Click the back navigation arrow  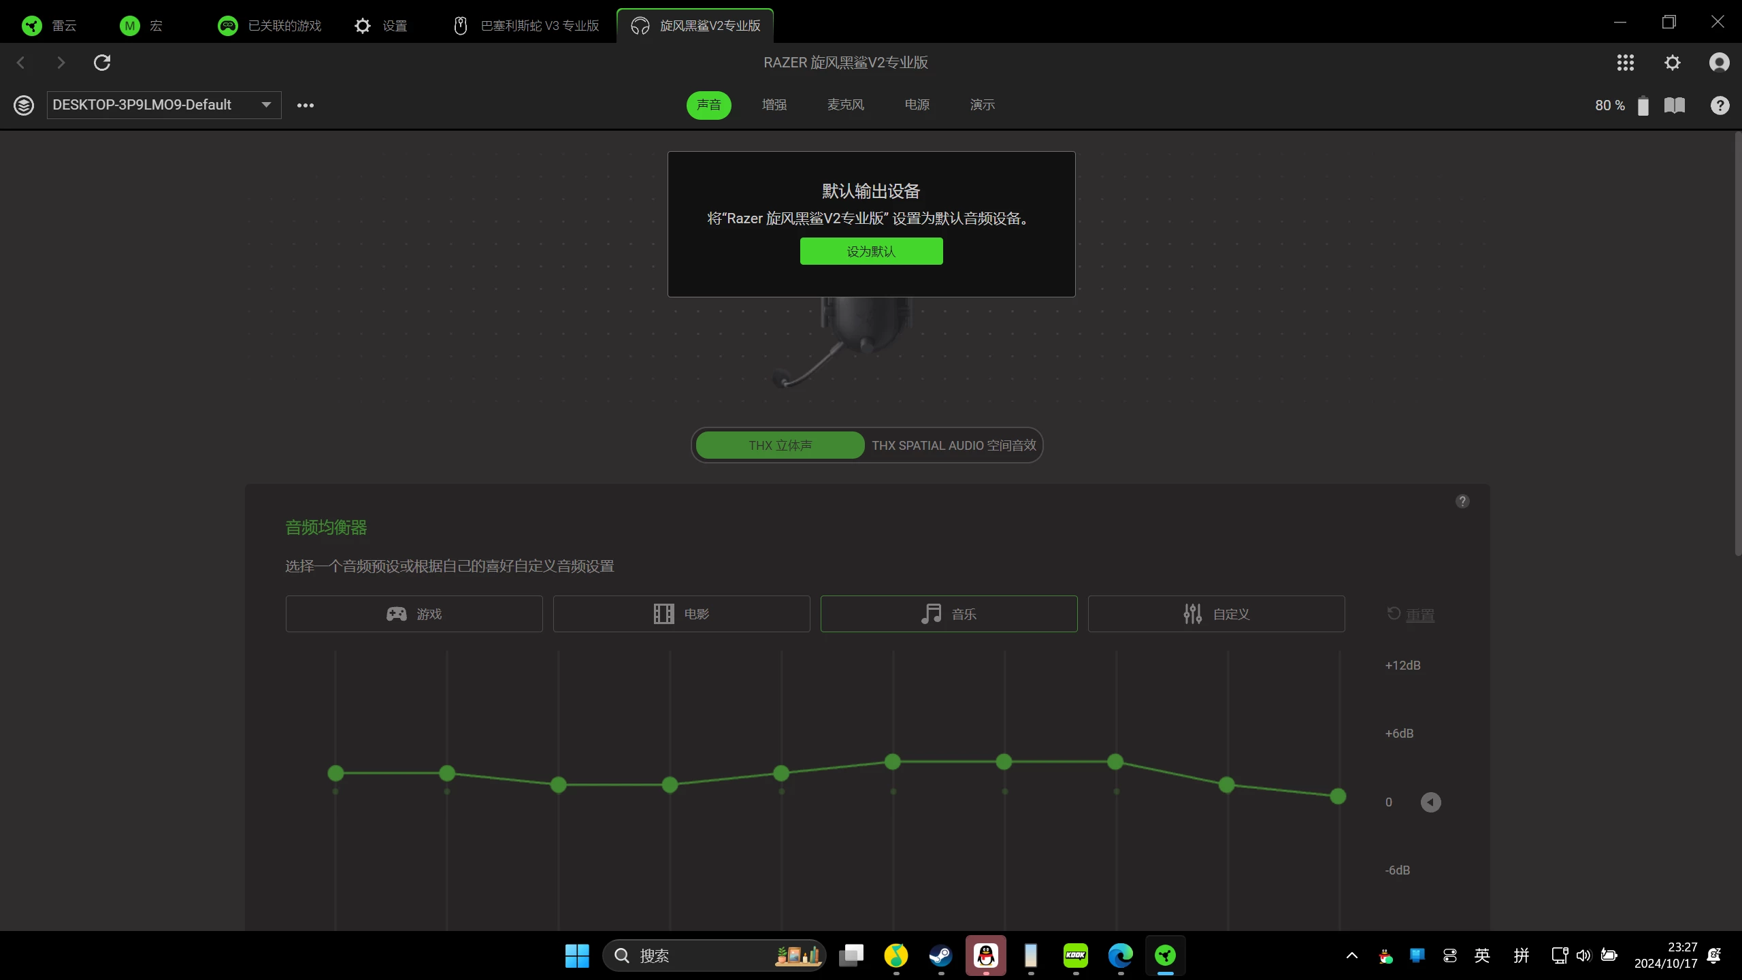pos(21,62)
